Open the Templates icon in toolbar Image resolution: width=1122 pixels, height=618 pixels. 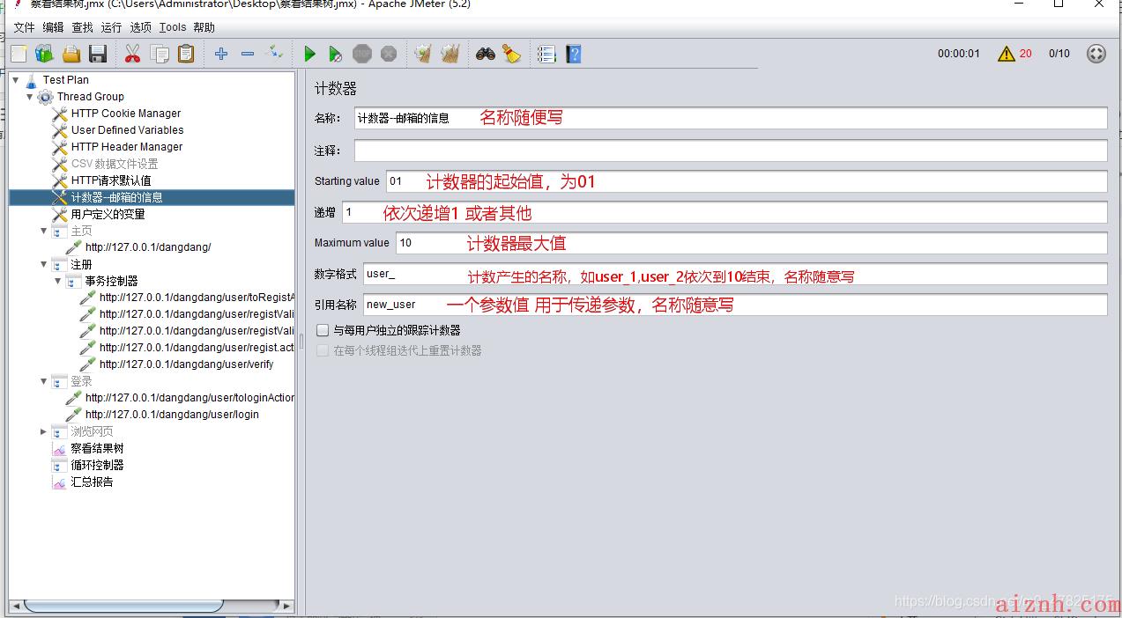tap(44, 54)
